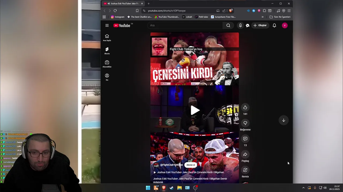Open the music note playlist icon

[x=278, y=11]
